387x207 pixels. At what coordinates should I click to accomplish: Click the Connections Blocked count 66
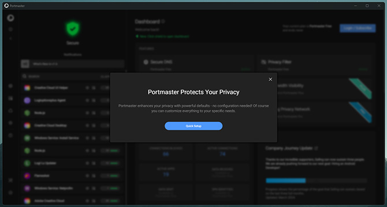coord(166,154)
